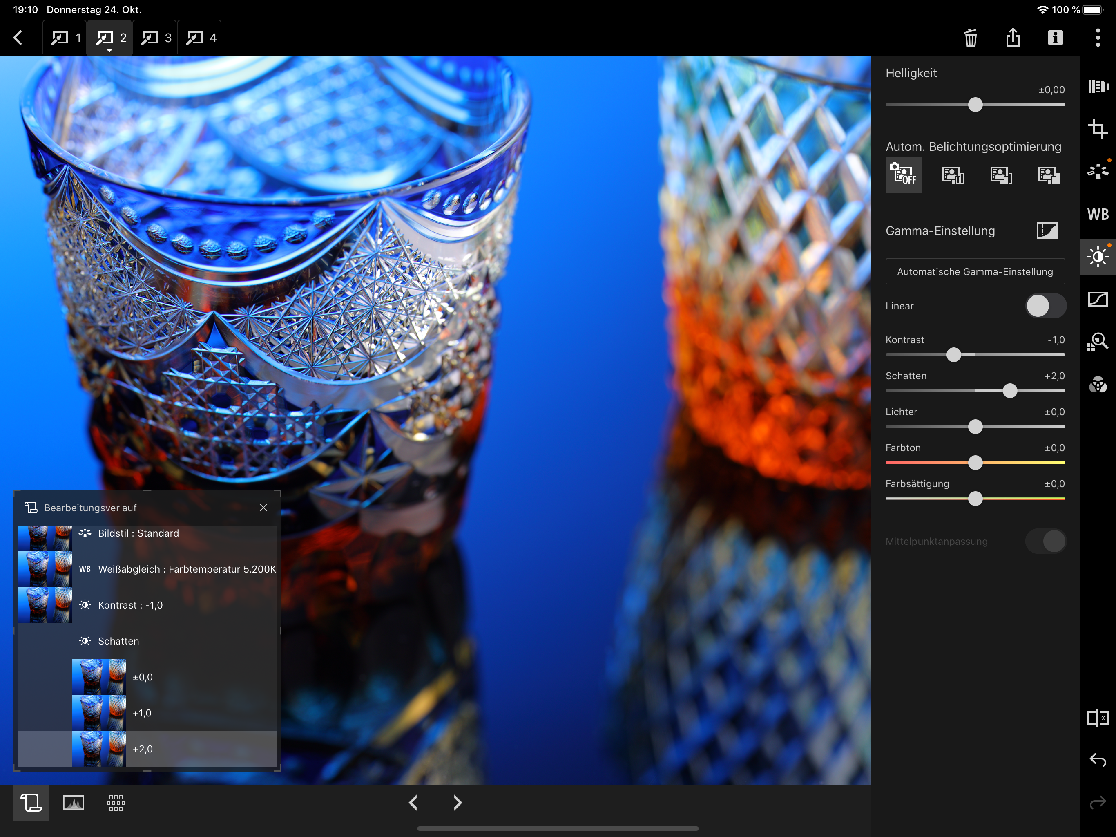
Task: Open the three-dot more options menu
Action: (x=1097, y=38)
